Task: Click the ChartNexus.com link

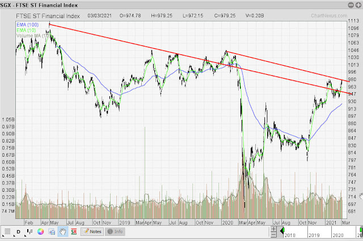Action: coord(329,16)
